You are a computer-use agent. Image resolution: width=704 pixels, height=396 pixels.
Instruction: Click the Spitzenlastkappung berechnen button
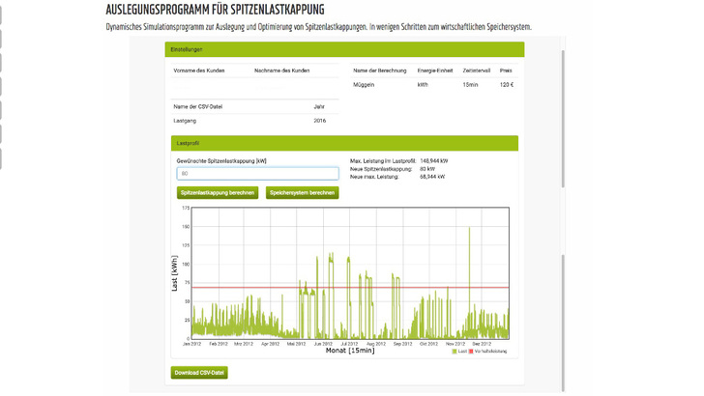click(218, 192)
